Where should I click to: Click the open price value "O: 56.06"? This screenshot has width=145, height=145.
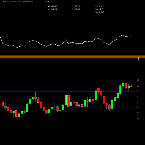52,6
